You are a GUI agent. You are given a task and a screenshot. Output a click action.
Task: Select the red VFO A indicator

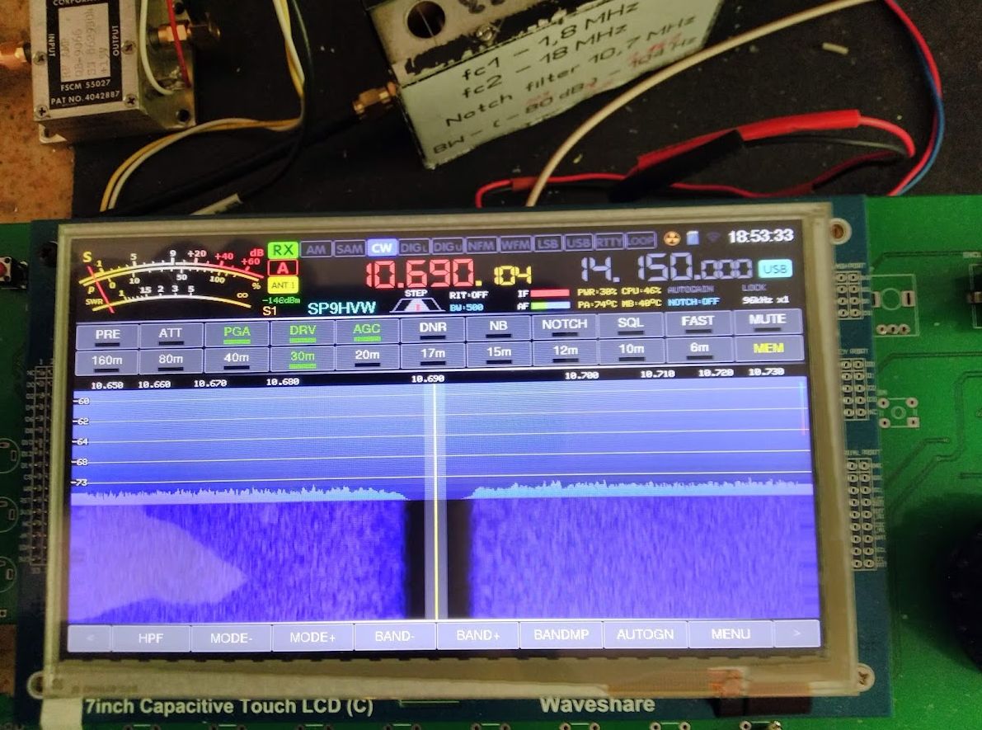pos(284,267)
